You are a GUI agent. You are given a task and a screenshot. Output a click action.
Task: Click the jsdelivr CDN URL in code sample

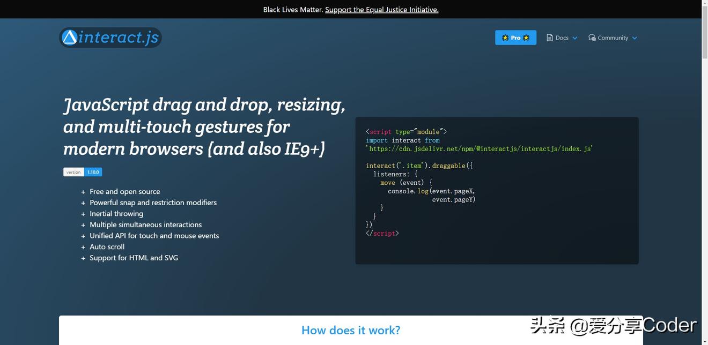click(x=480, y=149)
